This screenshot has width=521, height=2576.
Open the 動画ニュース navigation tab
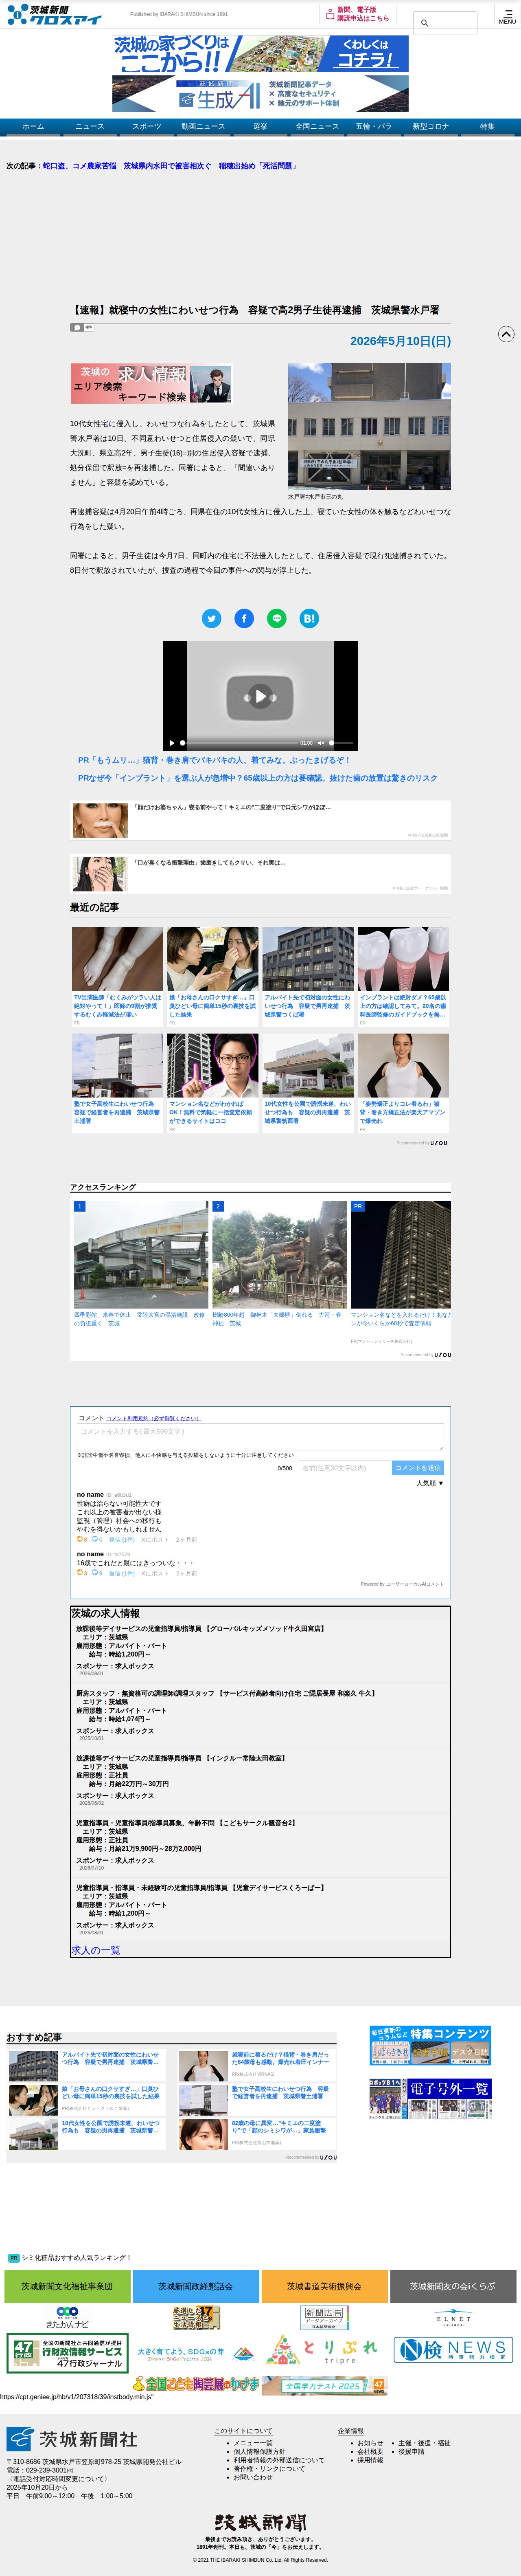tap(203, 127)
